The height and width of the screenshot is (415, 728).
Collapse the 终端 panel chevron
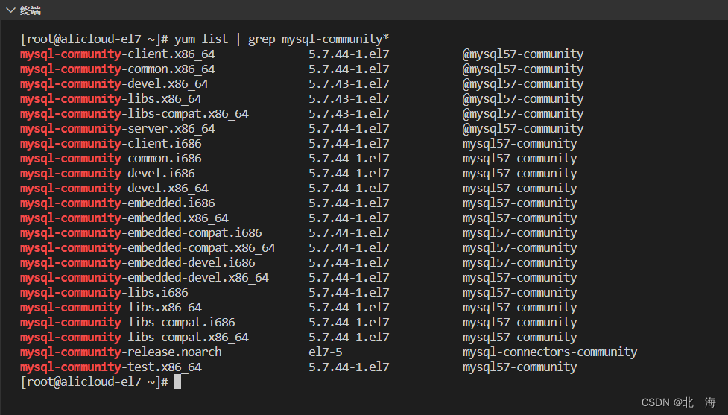click(x=10, y=10)
